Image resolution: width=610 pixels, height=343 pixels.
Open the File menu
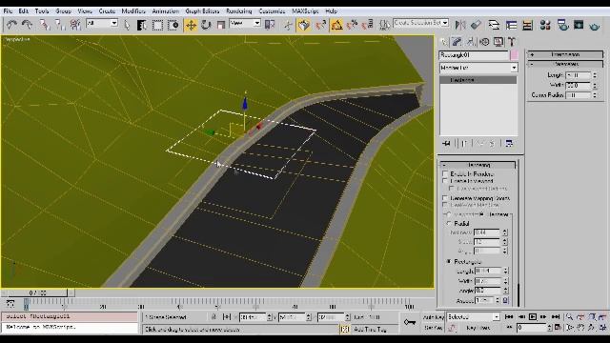click(x=8, y=10)
